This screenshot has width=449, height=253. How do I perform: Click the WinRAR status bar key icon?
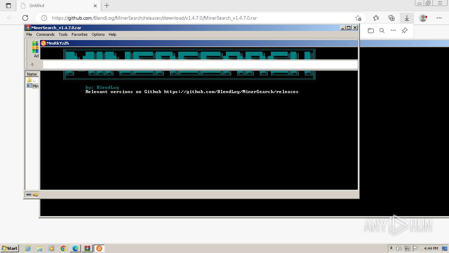35,195
